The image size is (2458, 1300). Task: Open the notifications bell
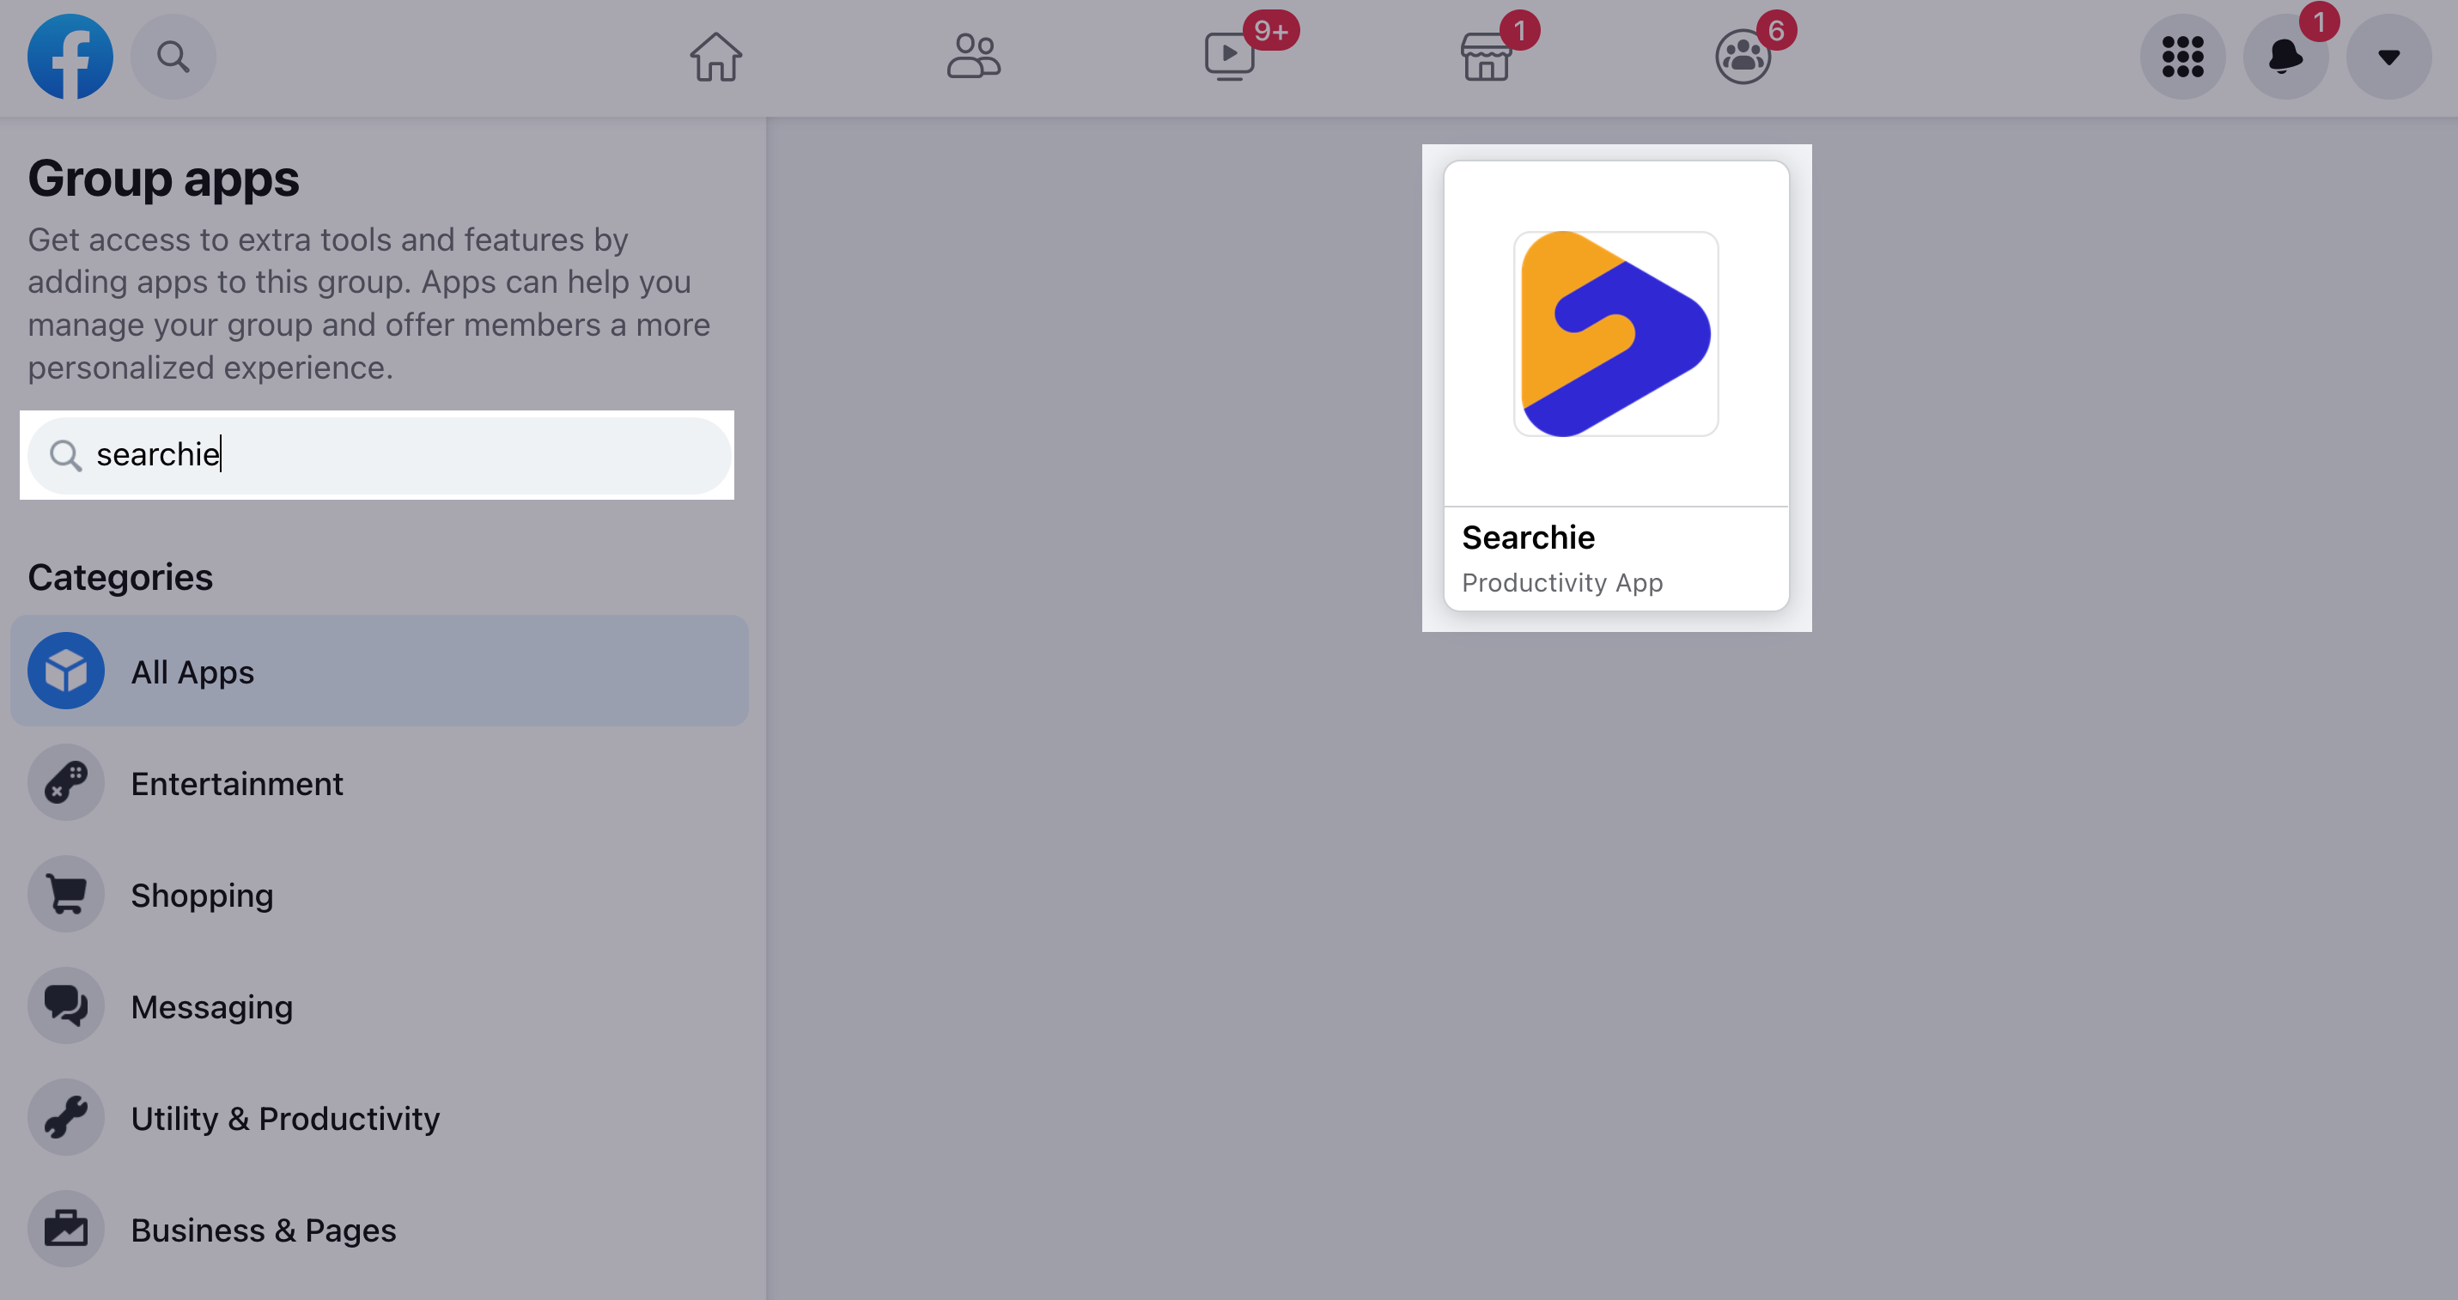[2285, 57]
